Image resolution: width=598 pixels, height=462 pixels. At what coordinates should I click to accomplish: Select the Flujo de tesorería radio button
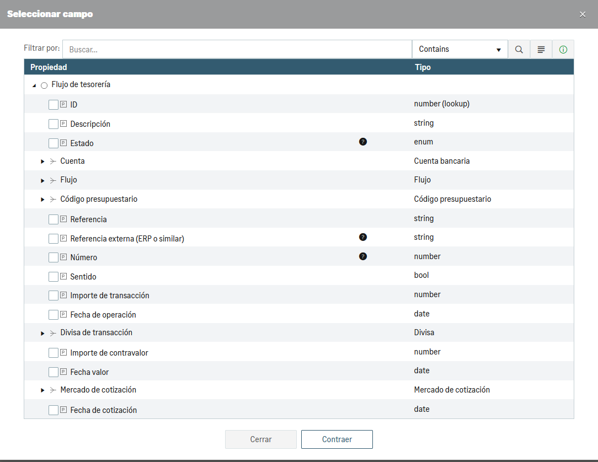pos(44,85)
